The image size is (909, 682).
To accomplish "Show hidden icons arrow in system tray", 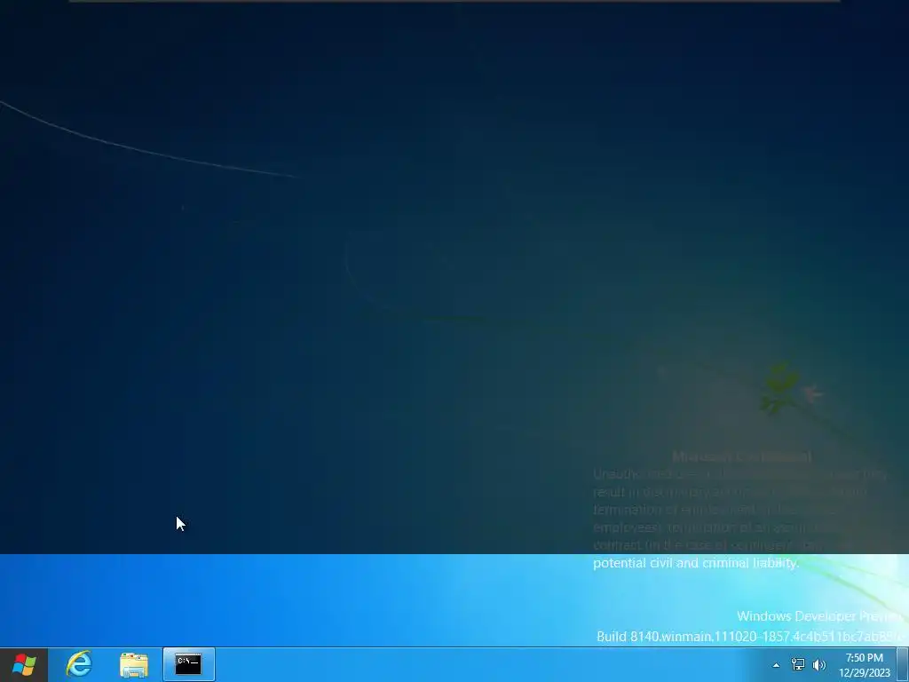I will 776,665.
